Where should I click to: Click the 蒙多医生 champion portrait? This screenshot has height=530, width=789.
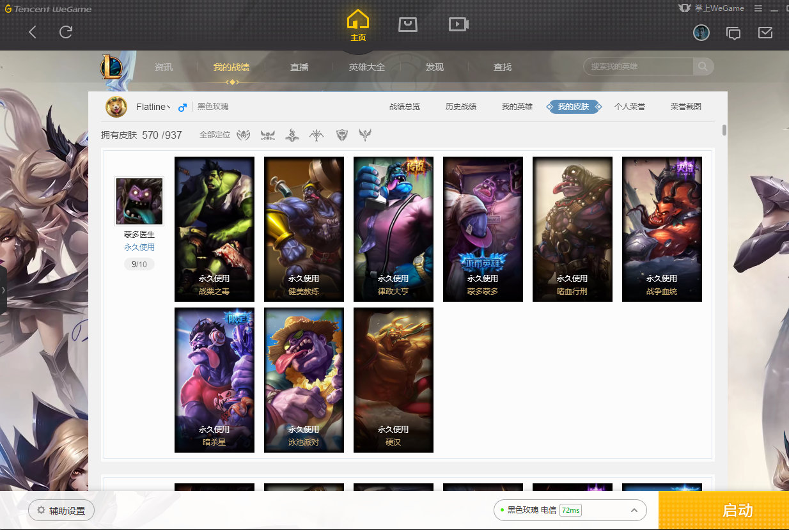pyautogui.click(x=139, y=201)
